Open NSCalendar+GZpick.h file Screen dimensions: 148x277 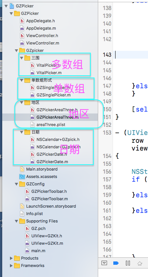coord(58,139)
